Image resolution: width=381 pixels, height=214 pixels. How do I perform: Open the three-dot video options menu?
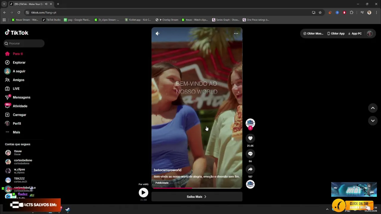[x=236, y=34]
